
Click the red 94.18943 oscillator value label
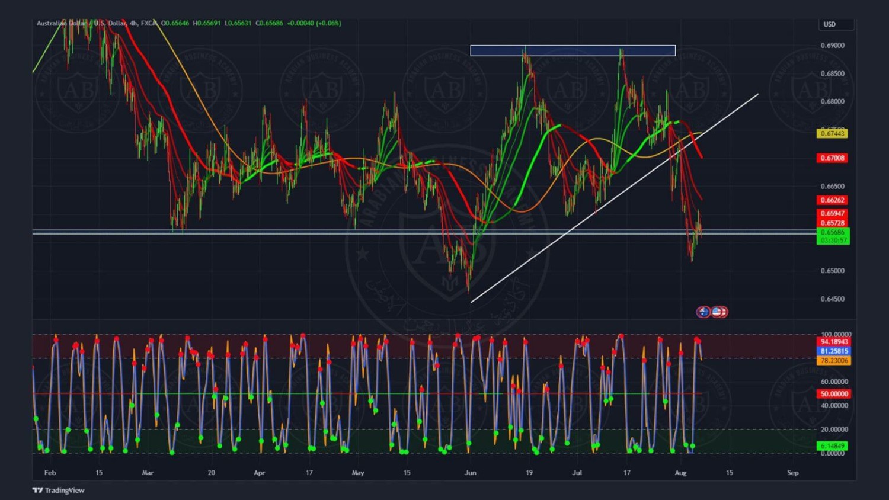point(833,342)
